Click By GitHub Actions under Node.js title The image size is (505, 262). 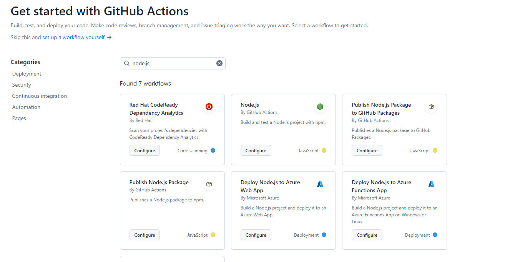tap(259, 112)
